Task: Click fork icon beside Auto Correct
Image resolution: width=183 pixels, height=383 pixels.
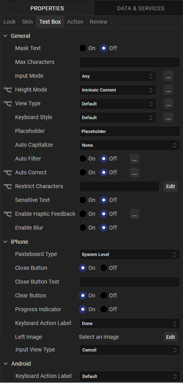Action: (7, 173)
